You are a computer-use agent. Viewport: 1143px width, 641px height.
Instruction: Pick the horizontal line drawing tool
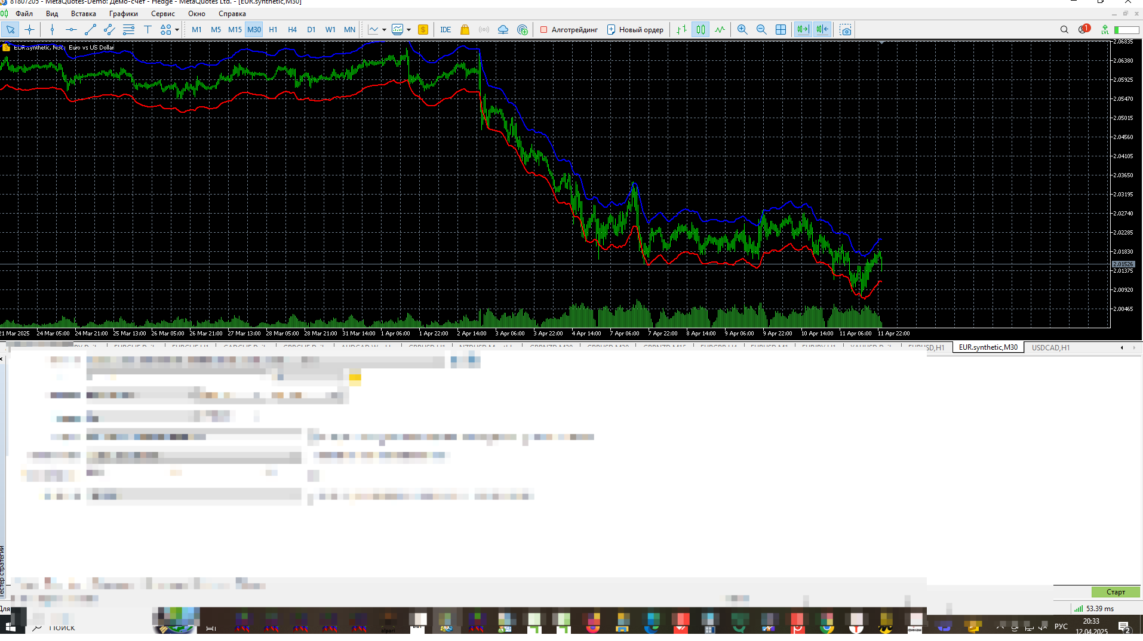coord(71,29)
